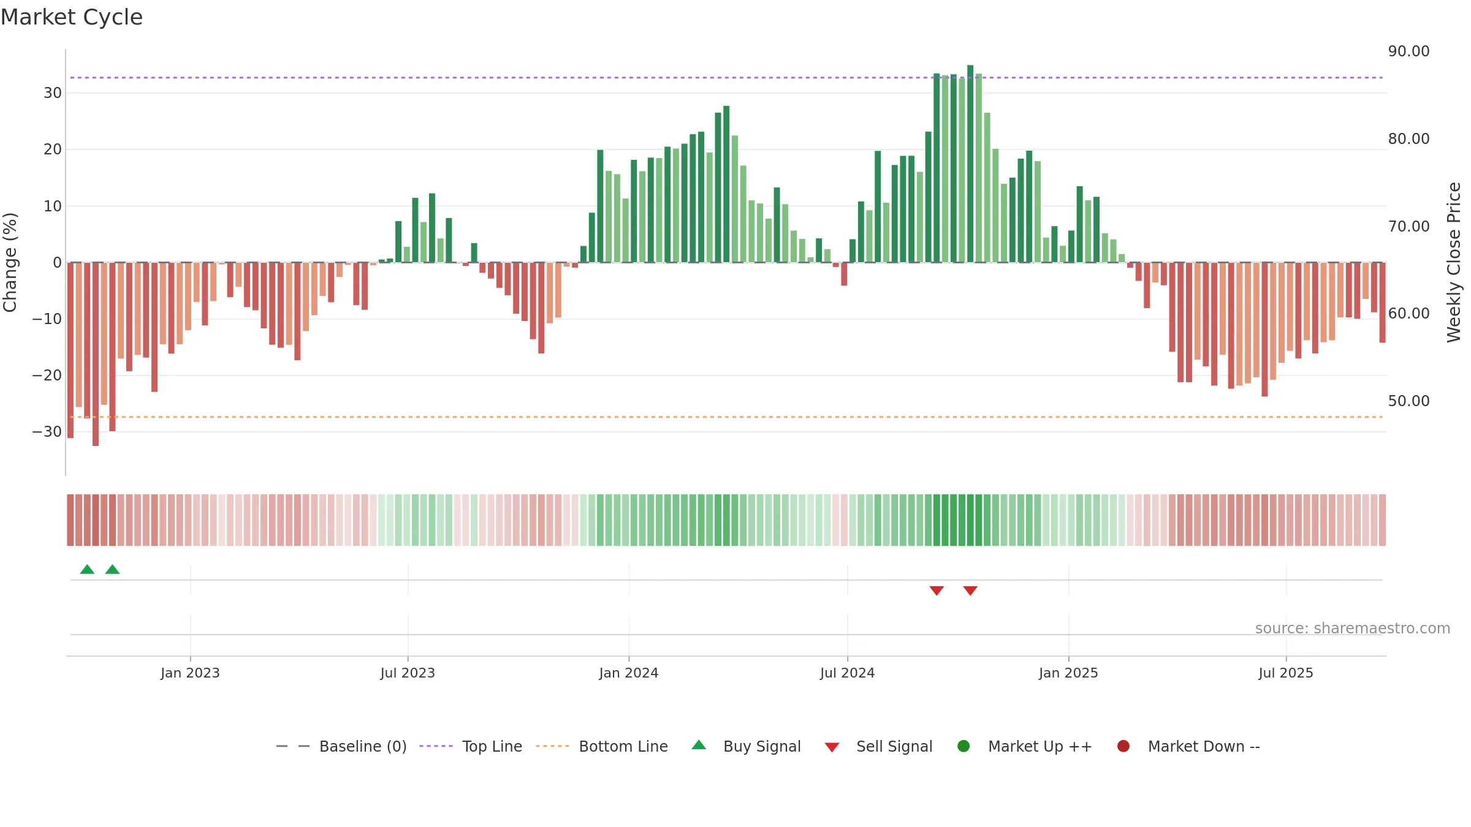Select the first green buy signal marker
Image resolution: width=1471 pixels, height=827 pixels.
coord(87,569)
